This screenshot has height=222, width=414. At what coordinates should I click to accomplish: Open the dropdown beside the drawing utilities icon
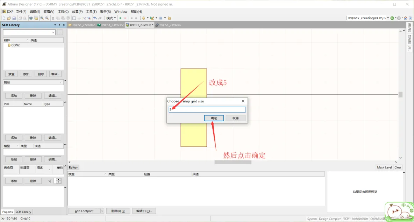click(x=156, y=18)
